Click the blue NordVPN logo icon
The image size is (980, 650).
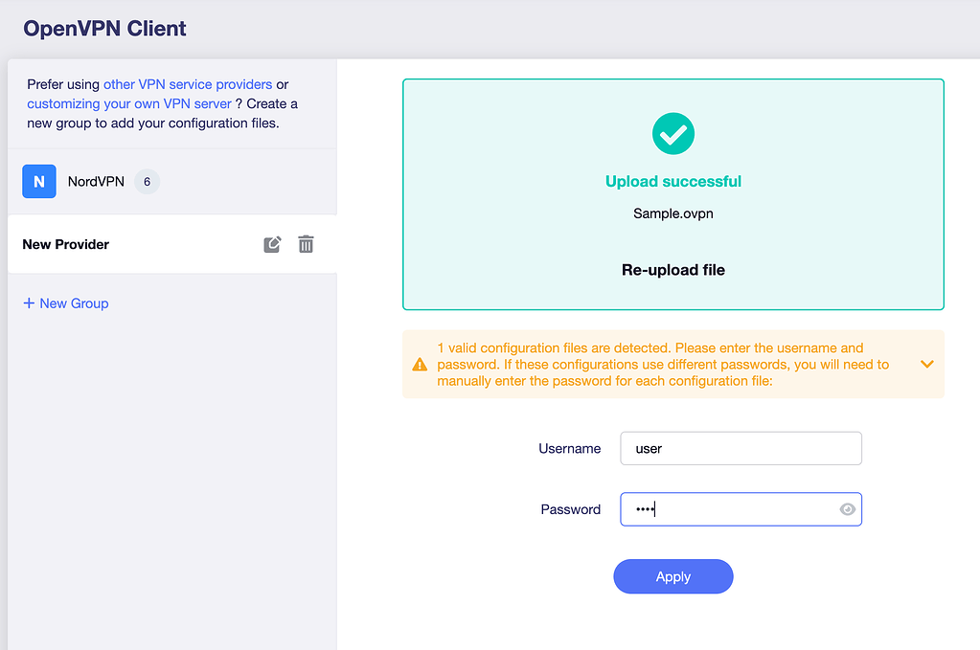tap(39, 181)
